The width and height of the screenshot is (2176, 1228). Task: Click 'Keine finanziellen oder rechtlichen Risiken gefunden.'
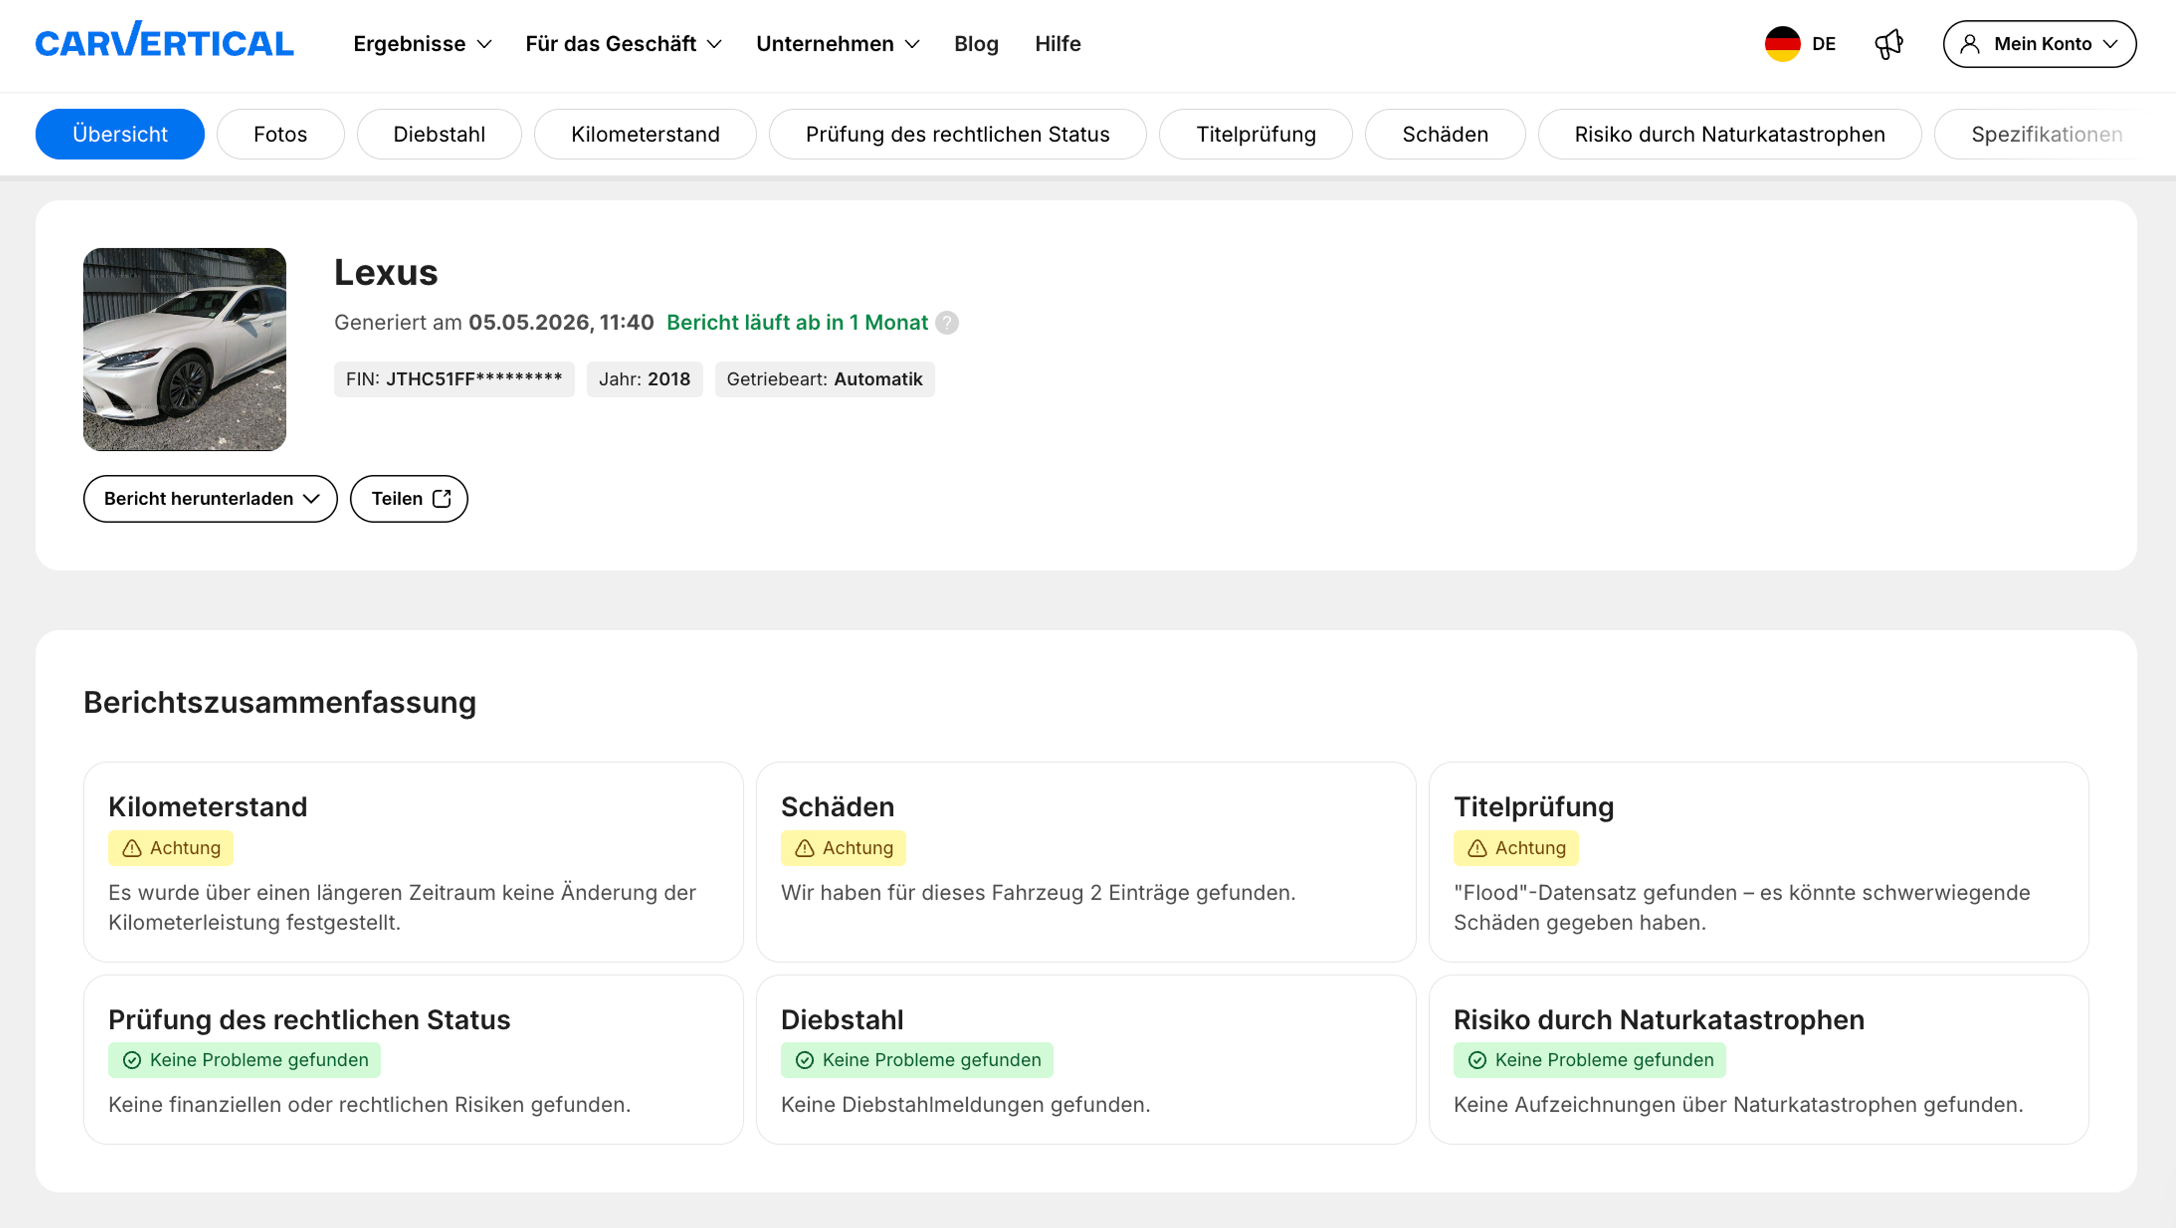point(369,1104)
